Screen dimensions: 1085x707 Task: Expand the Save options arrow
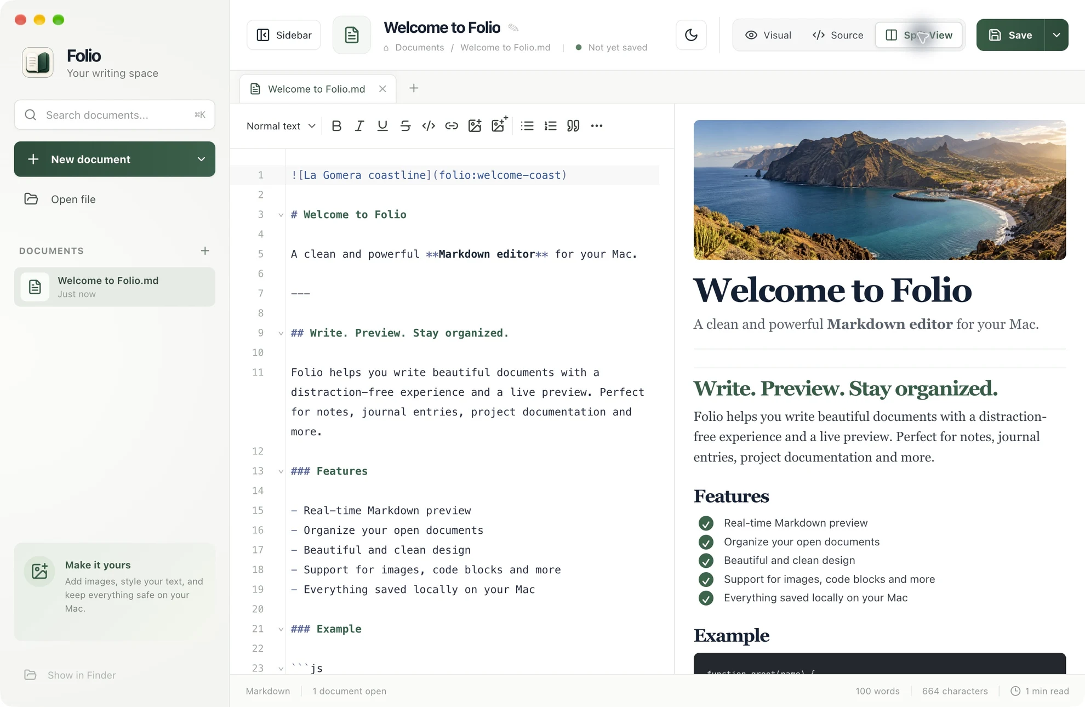(x=1057, y=35)
